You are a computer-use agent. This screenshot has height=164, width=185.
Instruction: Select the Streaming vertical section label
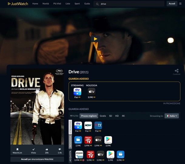pyautogui.click(x=70, y=127)
